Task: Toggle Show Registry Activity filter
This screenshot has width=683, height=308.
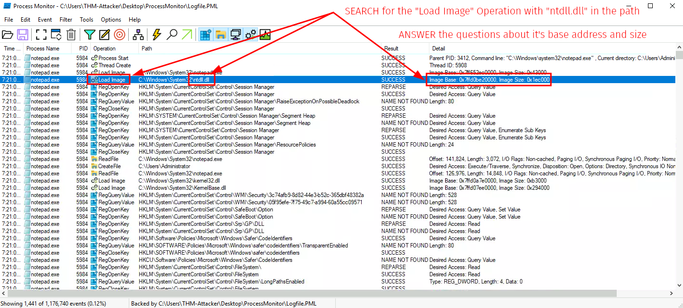Action: [206, 35]
